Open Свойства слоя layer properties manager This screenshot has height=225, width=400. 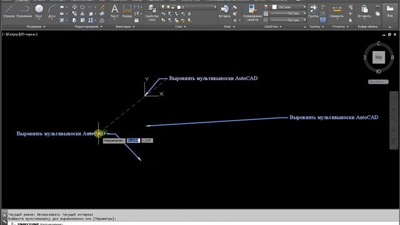pos(152,12)
